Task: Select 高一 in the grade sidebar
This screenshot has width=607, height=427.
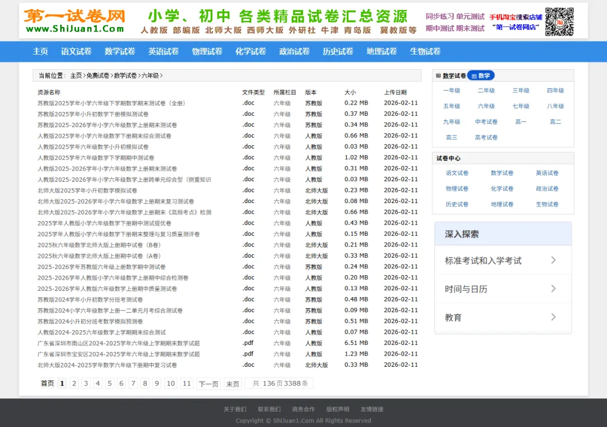Action: tap(521, 122)
